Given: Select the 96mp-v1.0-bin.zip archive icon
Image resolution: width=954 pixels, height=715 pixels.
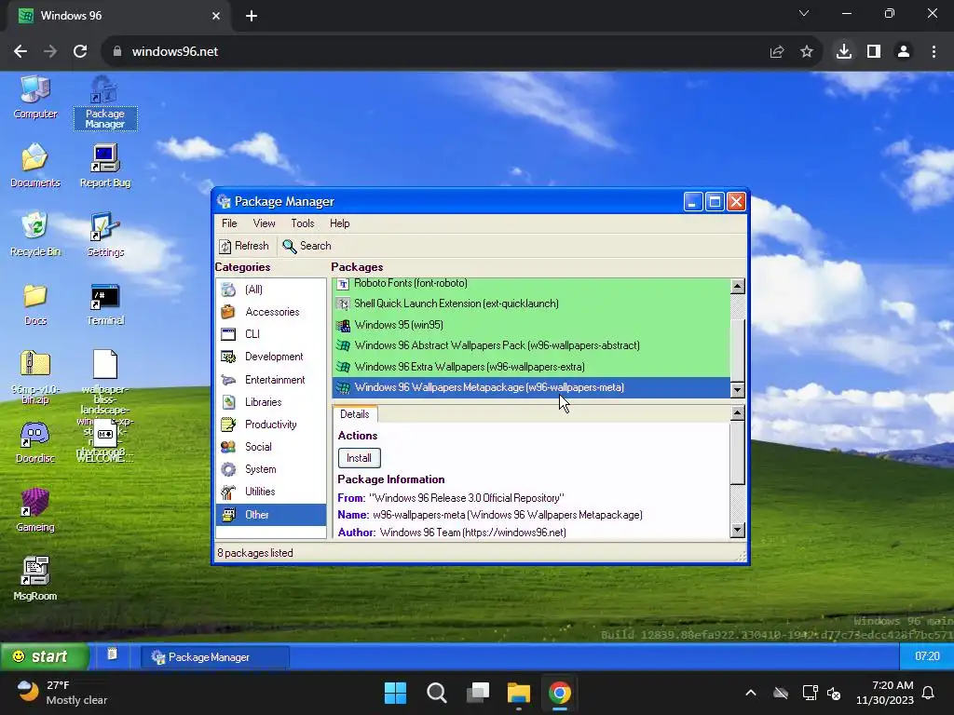Looking at the screenshot, I should (x=35, y=377).
